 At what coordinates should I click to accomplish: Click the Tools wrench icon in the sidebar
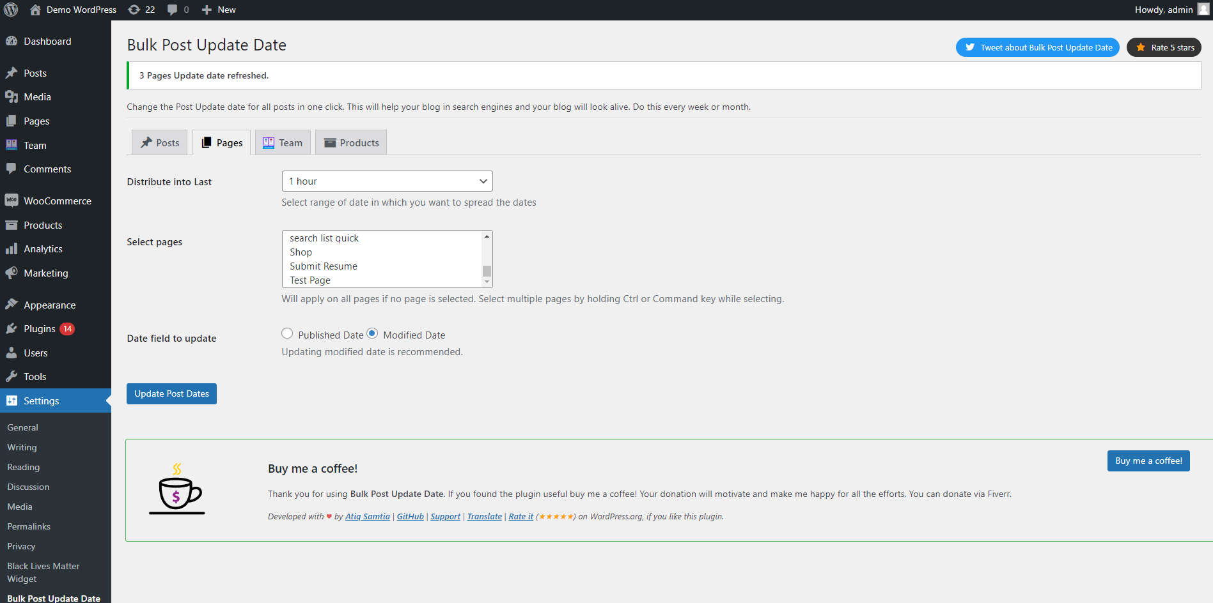[x=12, y=376]
